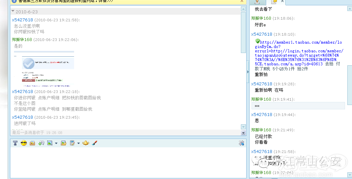Click right panel scroll down arrow
This screenshot has width=352, height=179.
(350, 175)
